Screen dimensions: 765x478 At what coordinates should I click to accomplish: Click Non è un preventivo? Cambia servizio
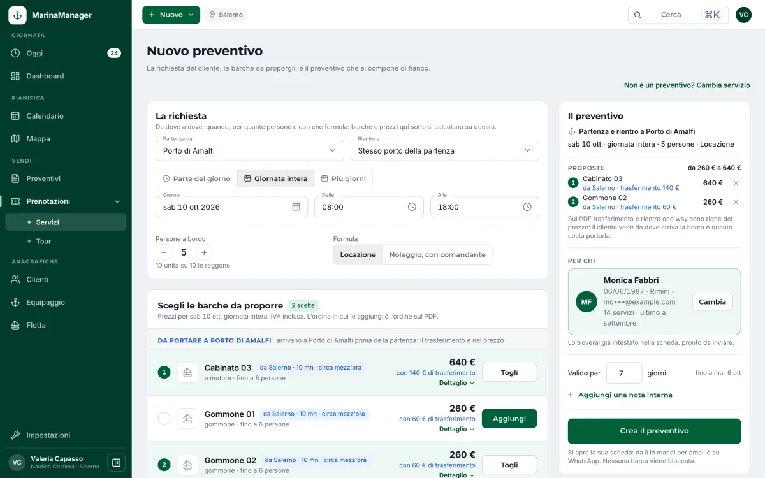click(687, 85)
